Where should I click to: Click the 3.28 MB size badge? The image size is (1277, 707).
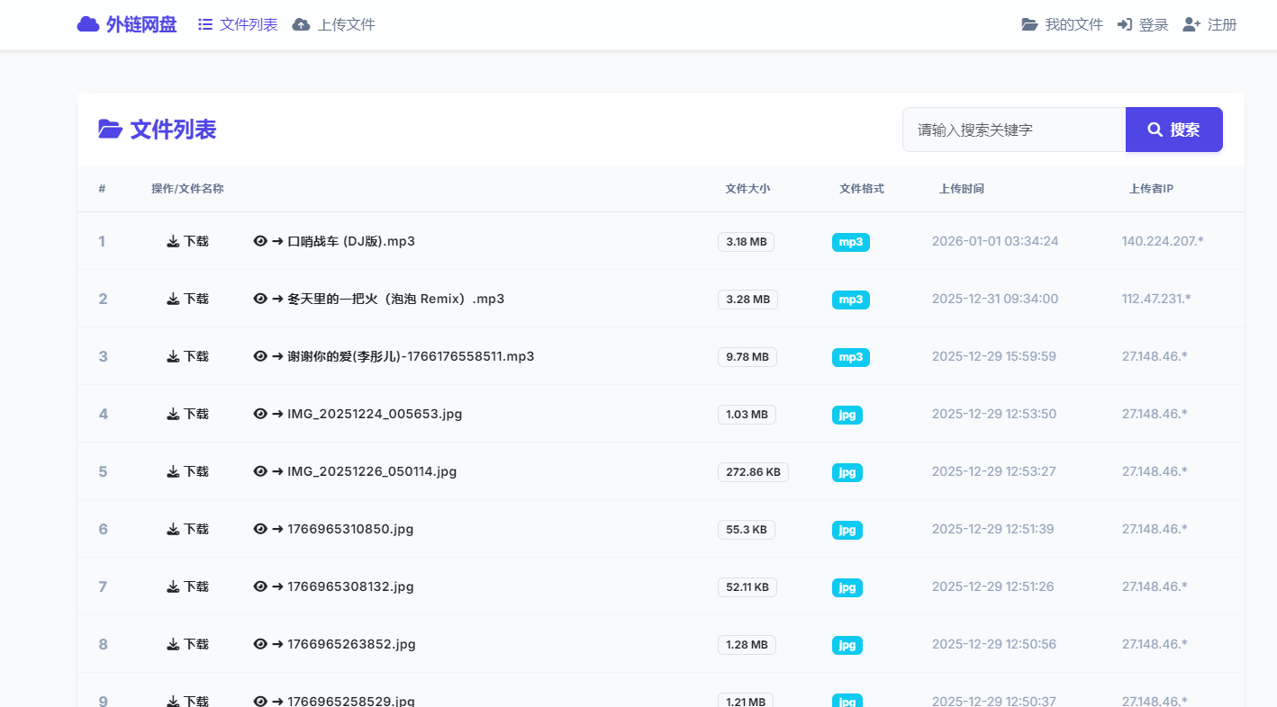pyautogui.click(x=747, y=300)
